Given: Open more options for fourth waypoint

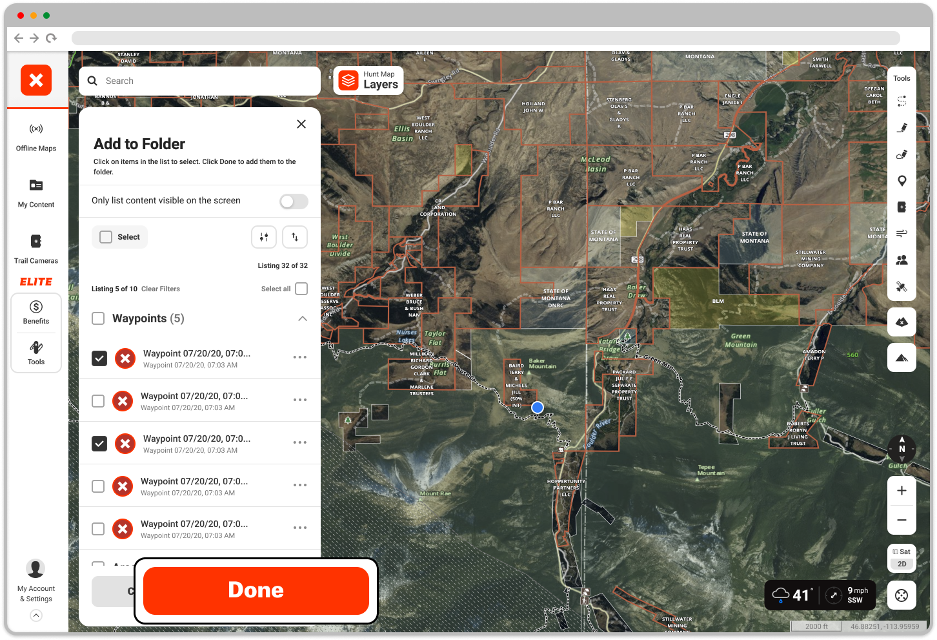Looking at the screenshot, I should 300,485.
